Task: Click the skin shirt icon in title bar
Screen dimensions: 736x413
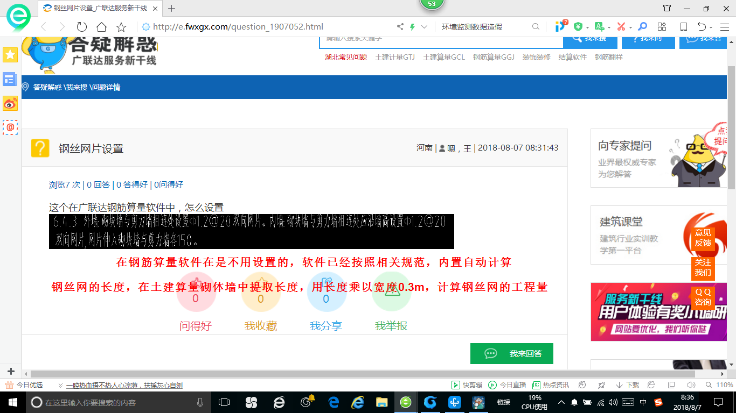Action: (x=667, y=8)
